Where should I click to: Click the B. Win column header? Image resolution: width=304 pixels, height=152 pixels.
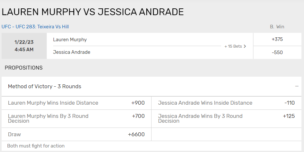277,27
